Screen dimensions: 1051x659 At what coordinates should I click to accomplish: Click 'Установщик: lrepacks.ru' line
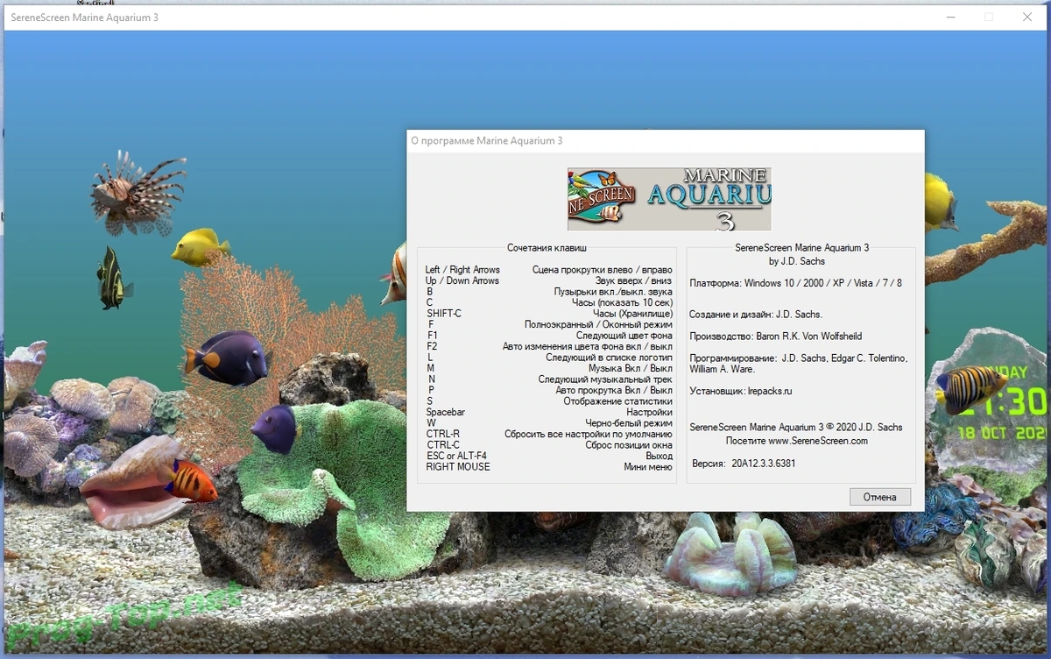pos(741,391)
